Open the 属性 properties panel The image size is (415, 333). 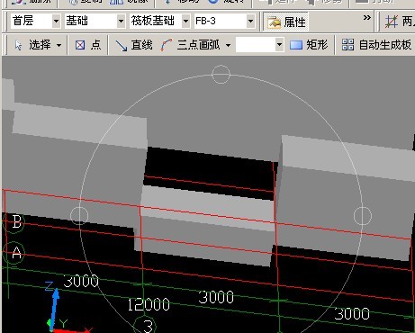[x=286, y=22]
